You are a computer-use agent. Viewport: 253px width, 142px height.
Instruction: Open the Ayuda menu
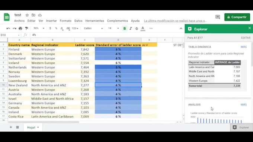pyautogui.click(x=135, y=21)
